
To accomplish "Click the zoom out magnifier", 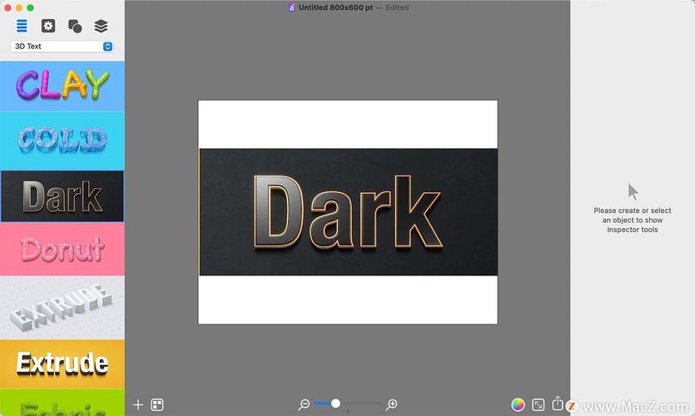I will 304,404.
